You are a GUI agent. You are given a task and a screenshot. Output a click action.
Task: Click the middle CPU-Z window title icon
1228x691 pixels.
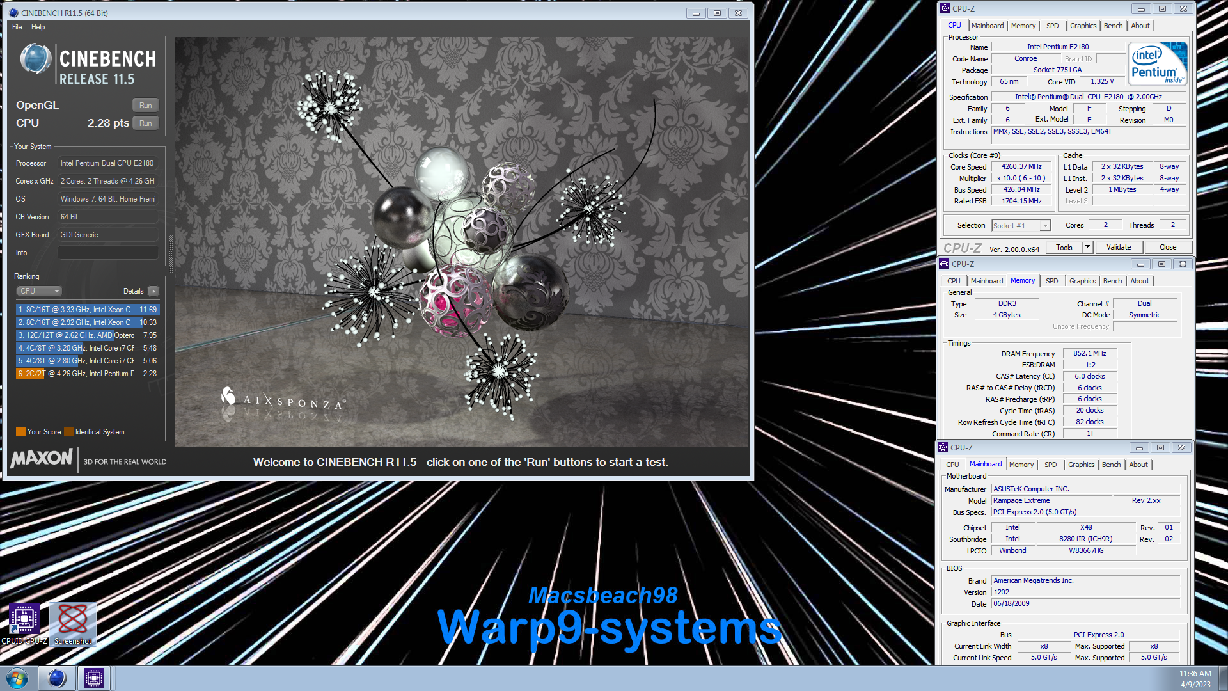944,264
